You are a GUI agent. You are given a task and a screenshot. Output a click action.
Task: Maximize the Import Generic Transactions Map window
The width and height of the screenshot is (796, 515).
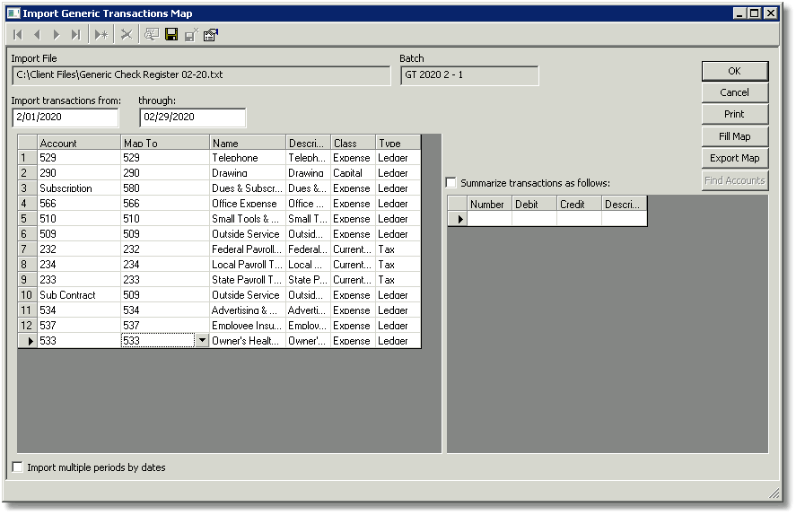tap(755, 13)
